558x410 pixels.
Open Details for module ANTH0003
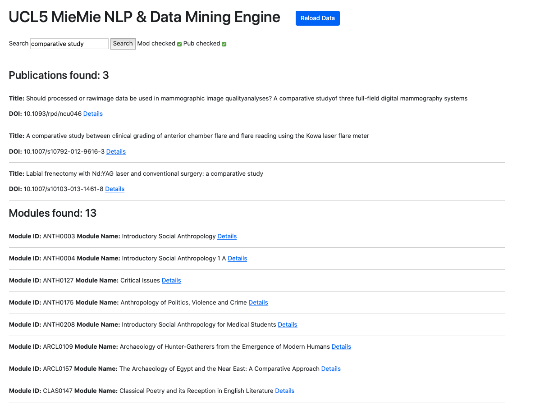[227, 236]
